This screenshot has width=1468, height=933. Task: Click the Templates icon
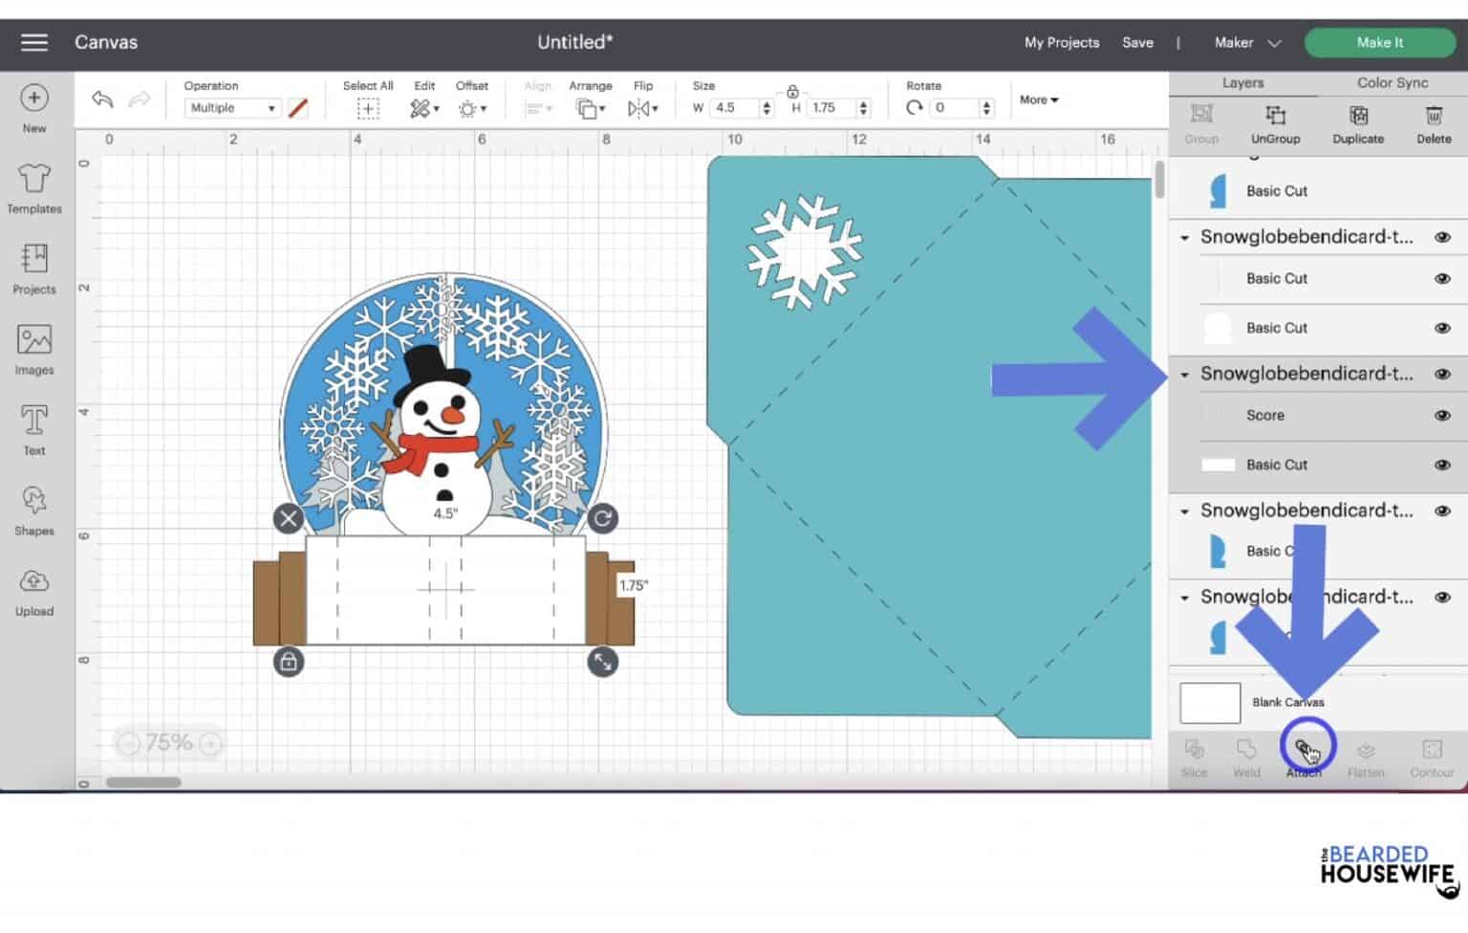click(x=33, y=186)
